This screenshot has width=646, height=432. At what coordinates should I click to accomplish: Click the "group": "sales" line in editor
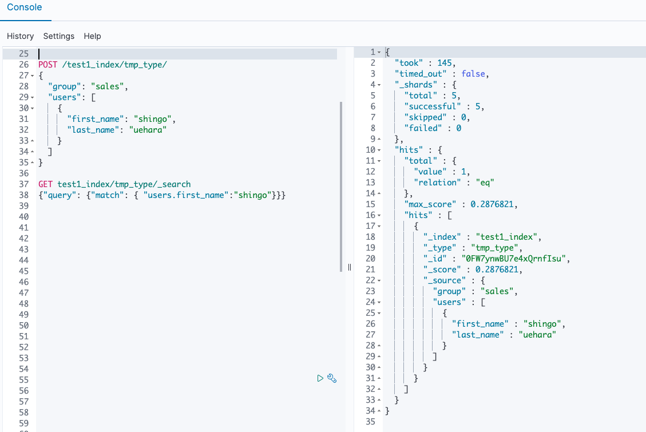[88, 86]
